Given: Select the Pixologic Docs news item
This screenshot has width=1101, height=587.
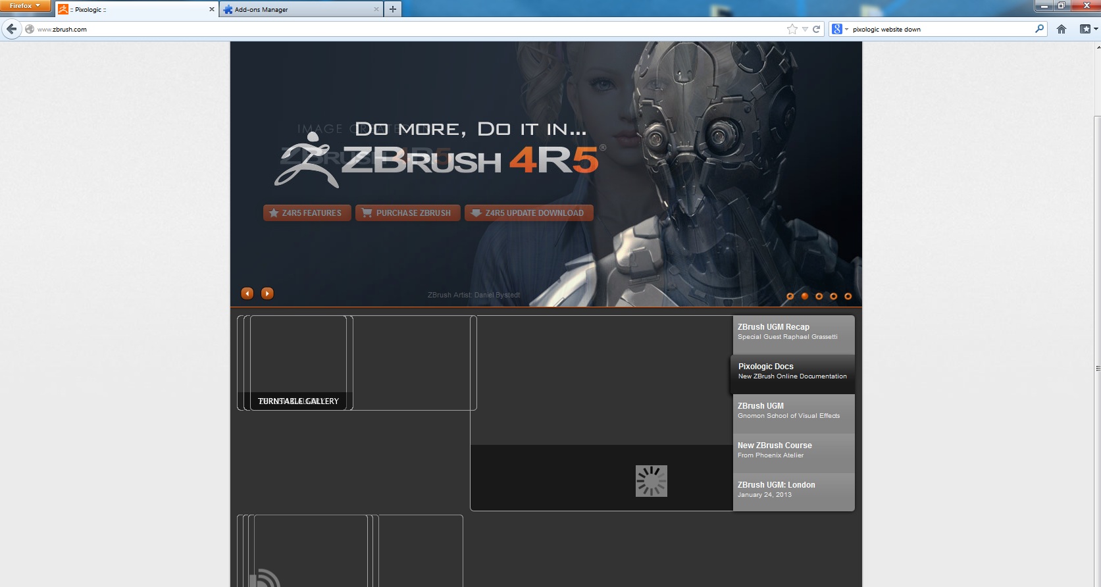Looking at the screenshot, I should [793, 374].
